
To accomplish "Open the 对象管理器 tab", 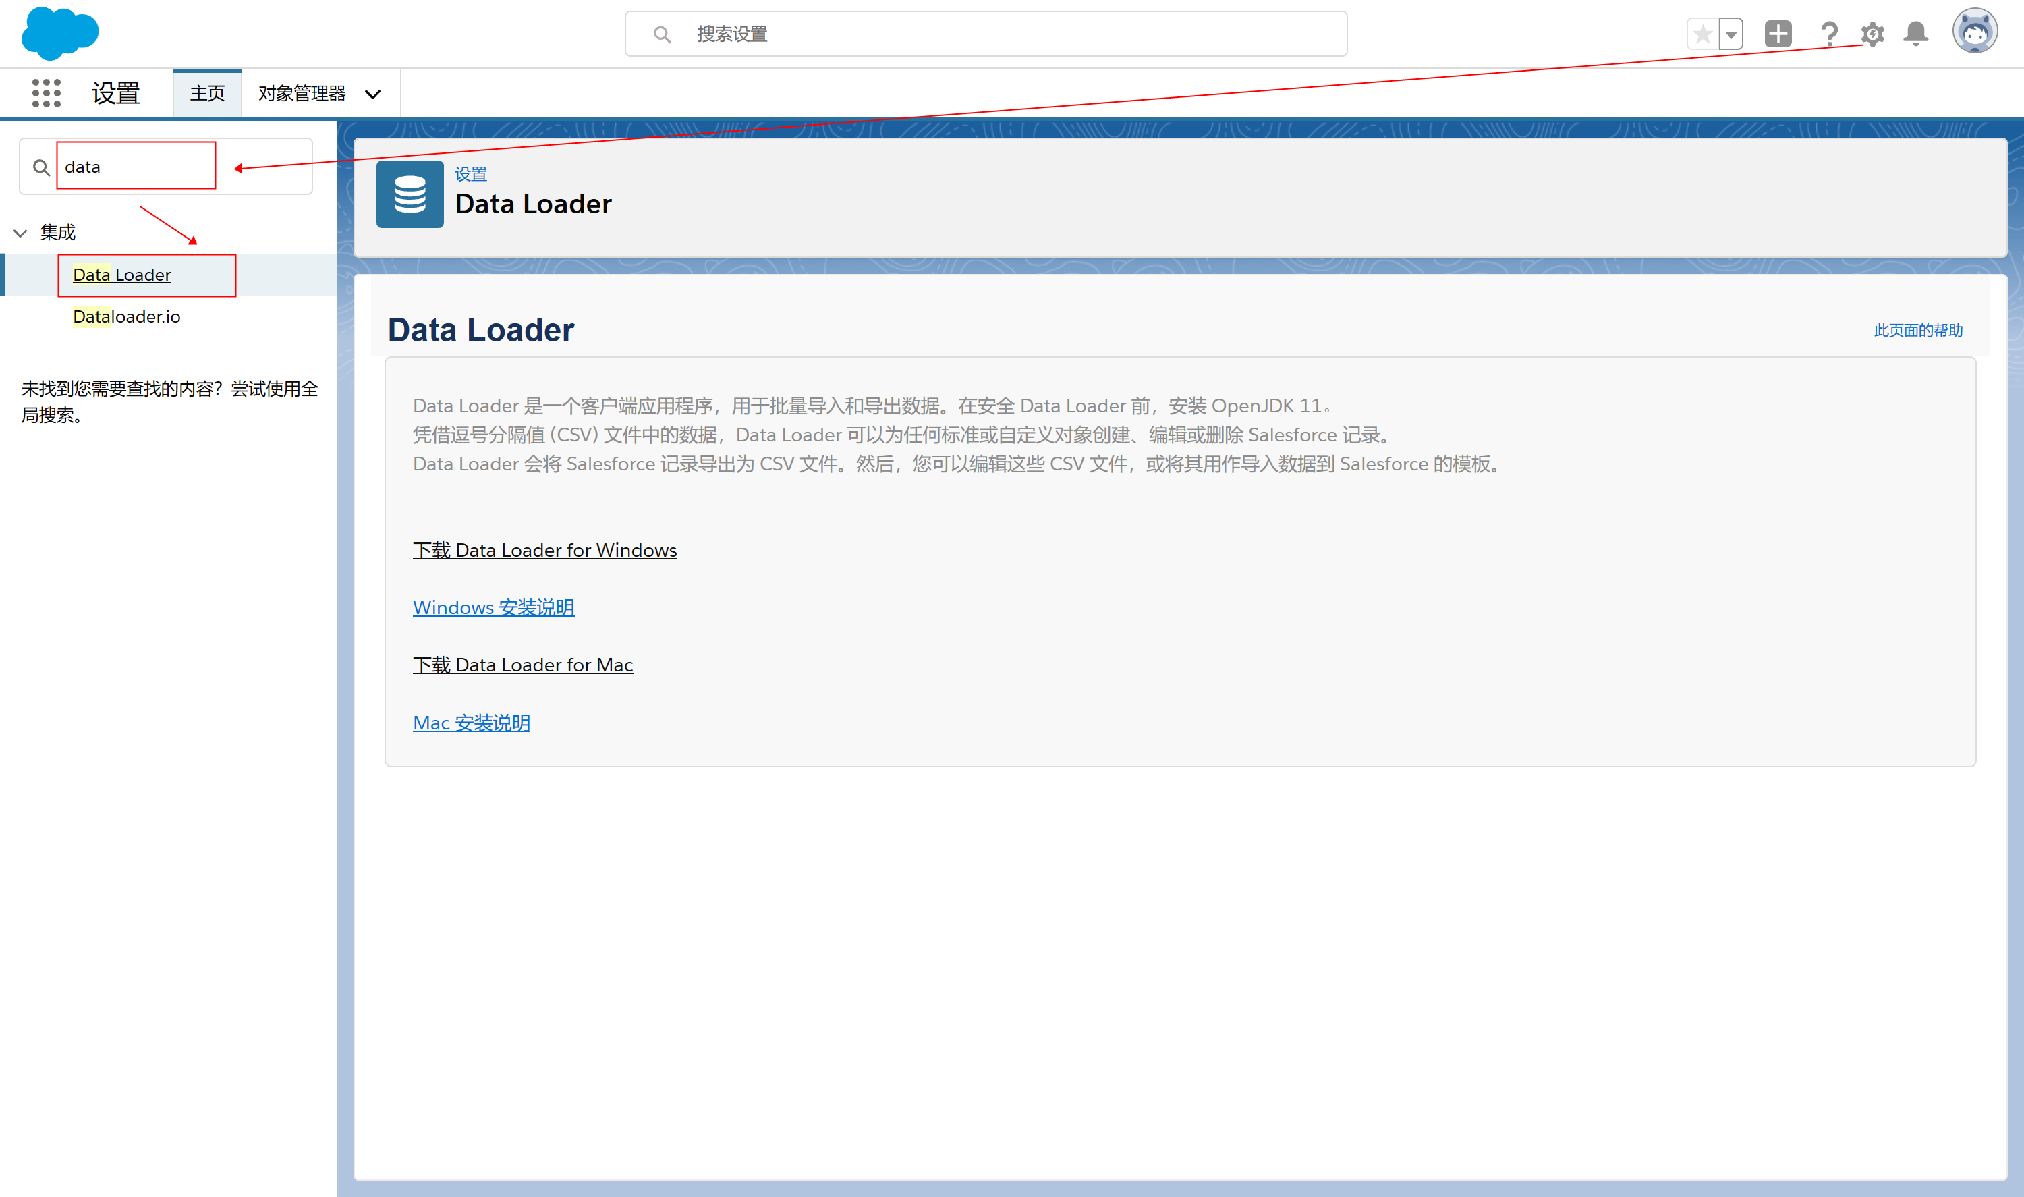I will coord(302,92).
